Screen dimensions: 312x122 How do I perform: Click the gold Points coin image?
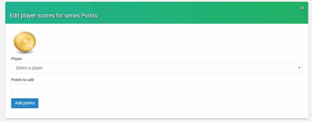click(25, 42)
